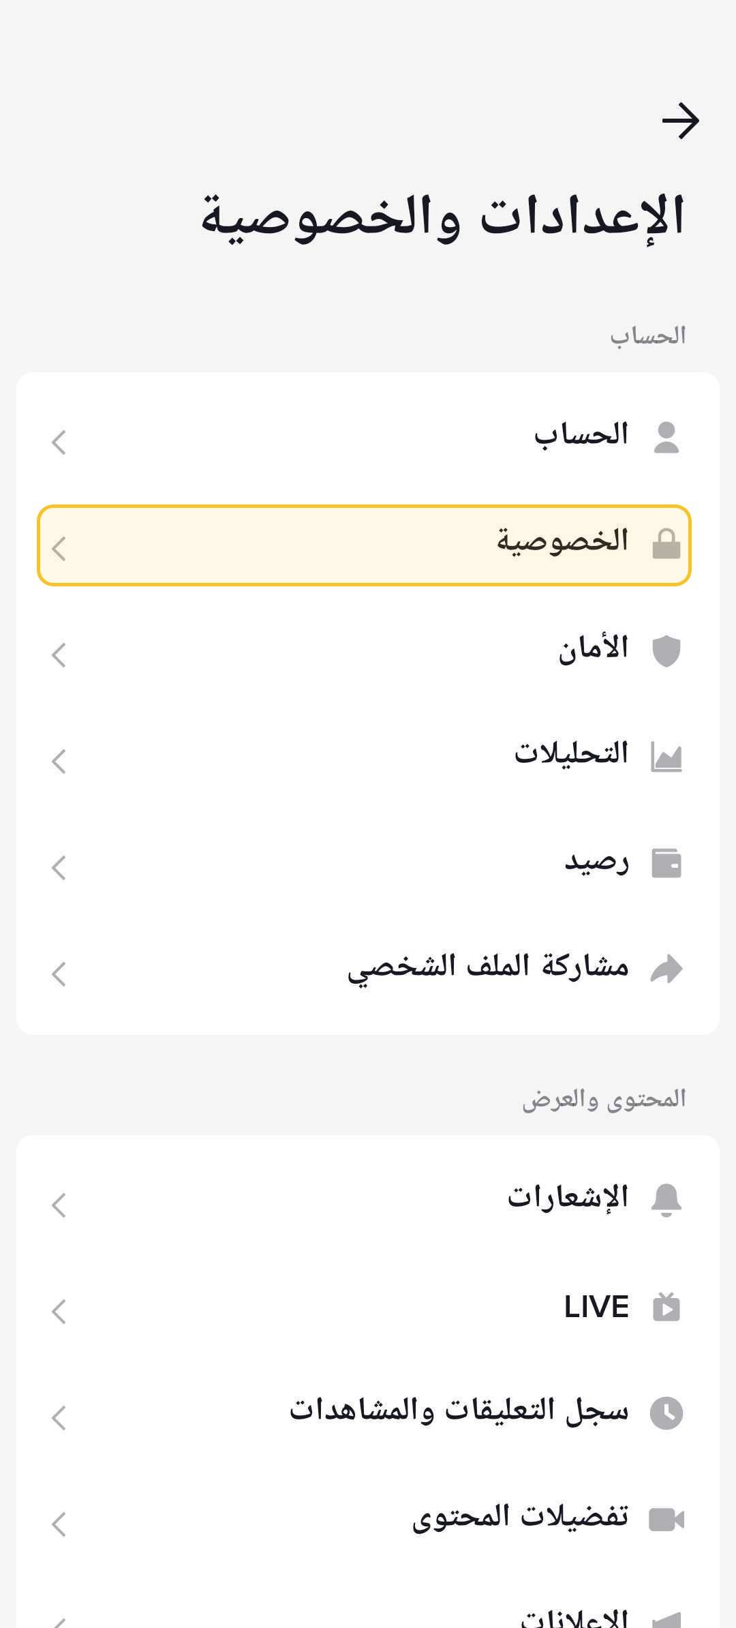Expand the الأمان row chevron

tap(59, 654)
